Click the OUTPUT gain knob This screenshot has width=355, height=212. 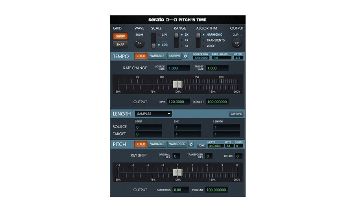pos(237,43)
